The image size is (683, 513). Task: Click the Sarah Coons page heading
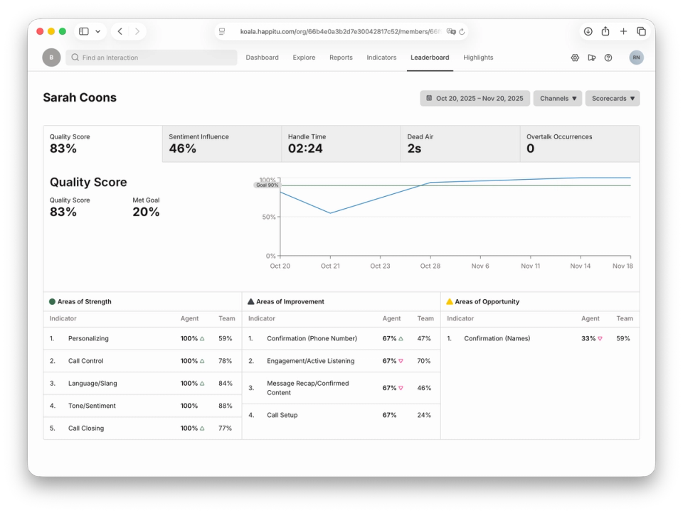click(x=80, y=97)
